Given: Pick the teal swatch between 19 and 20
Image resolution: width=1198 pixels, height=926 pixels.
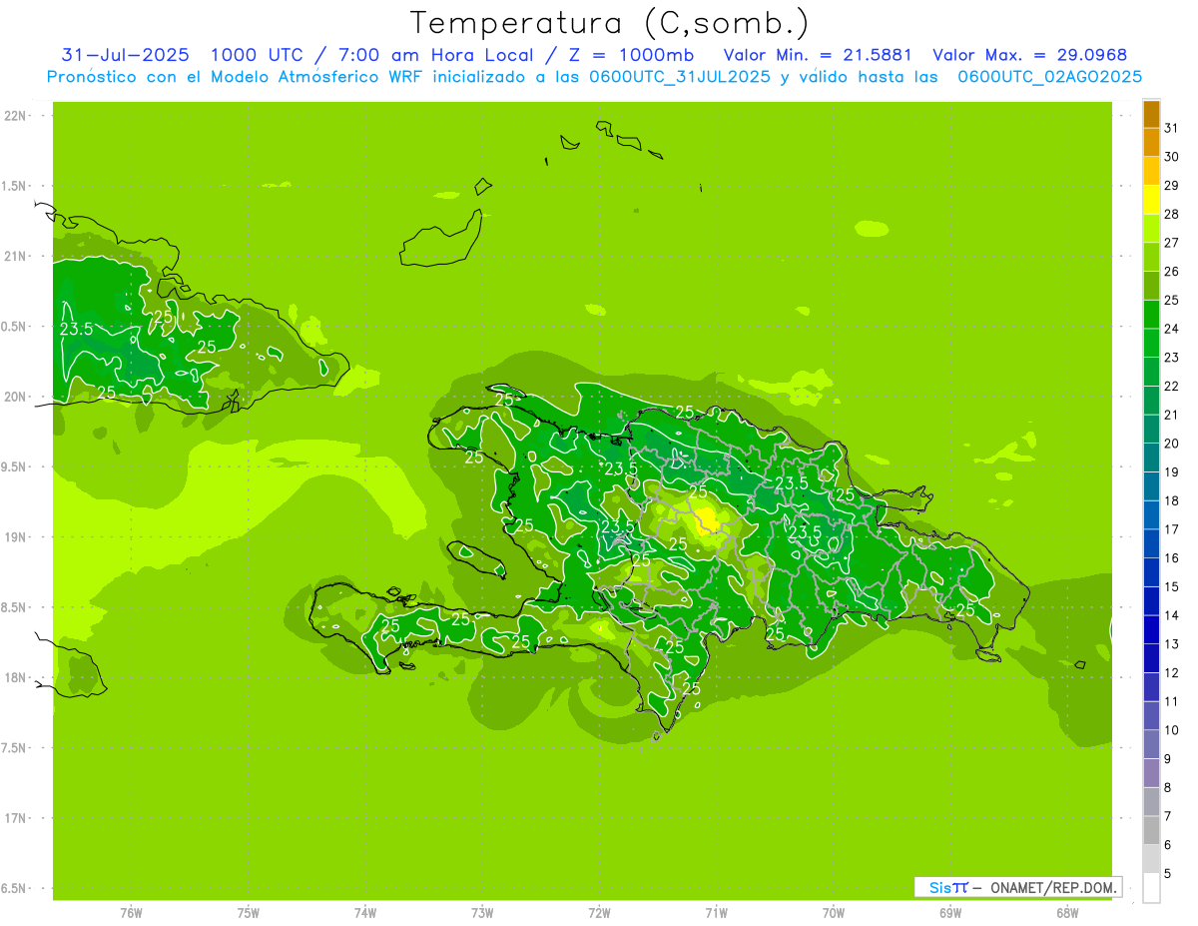Looking at the screenshot, I should tap(1151, 458).
